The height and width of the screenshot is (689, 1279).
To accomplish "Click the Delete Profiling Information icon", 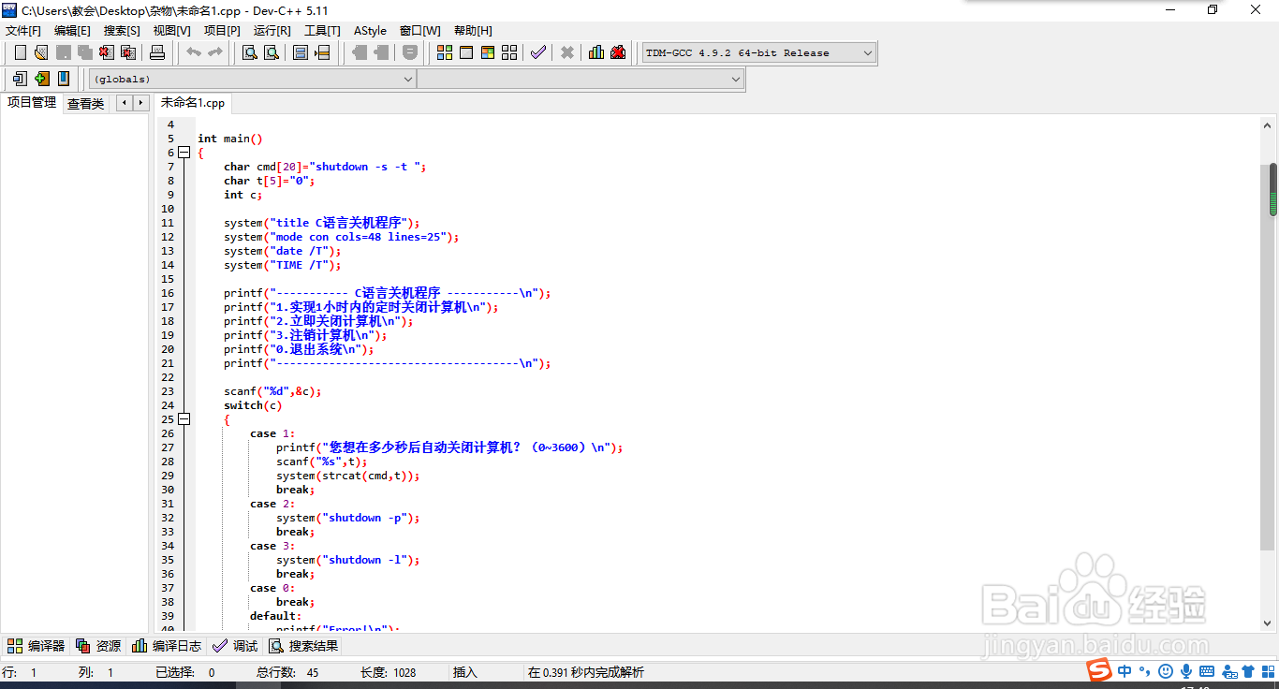I will (618, 52).
